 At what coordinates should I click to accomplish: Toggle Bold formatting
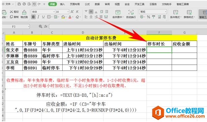33,17
